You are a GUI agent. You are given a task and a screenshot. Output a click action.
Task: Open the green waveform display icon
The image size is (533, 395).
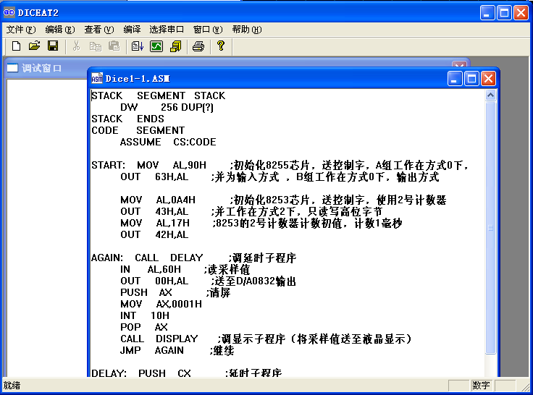156,46
